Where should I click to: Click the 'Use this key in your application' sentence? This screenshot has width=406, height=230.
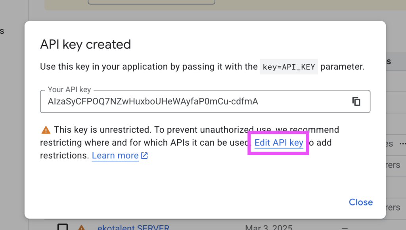click(149, 67)
